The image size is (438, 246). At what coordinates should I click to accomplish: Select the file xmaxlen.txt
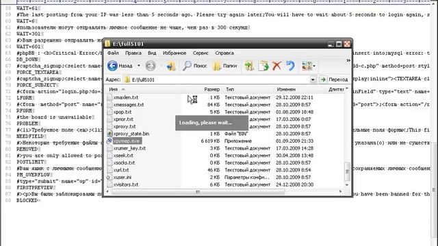click(126, 97)
